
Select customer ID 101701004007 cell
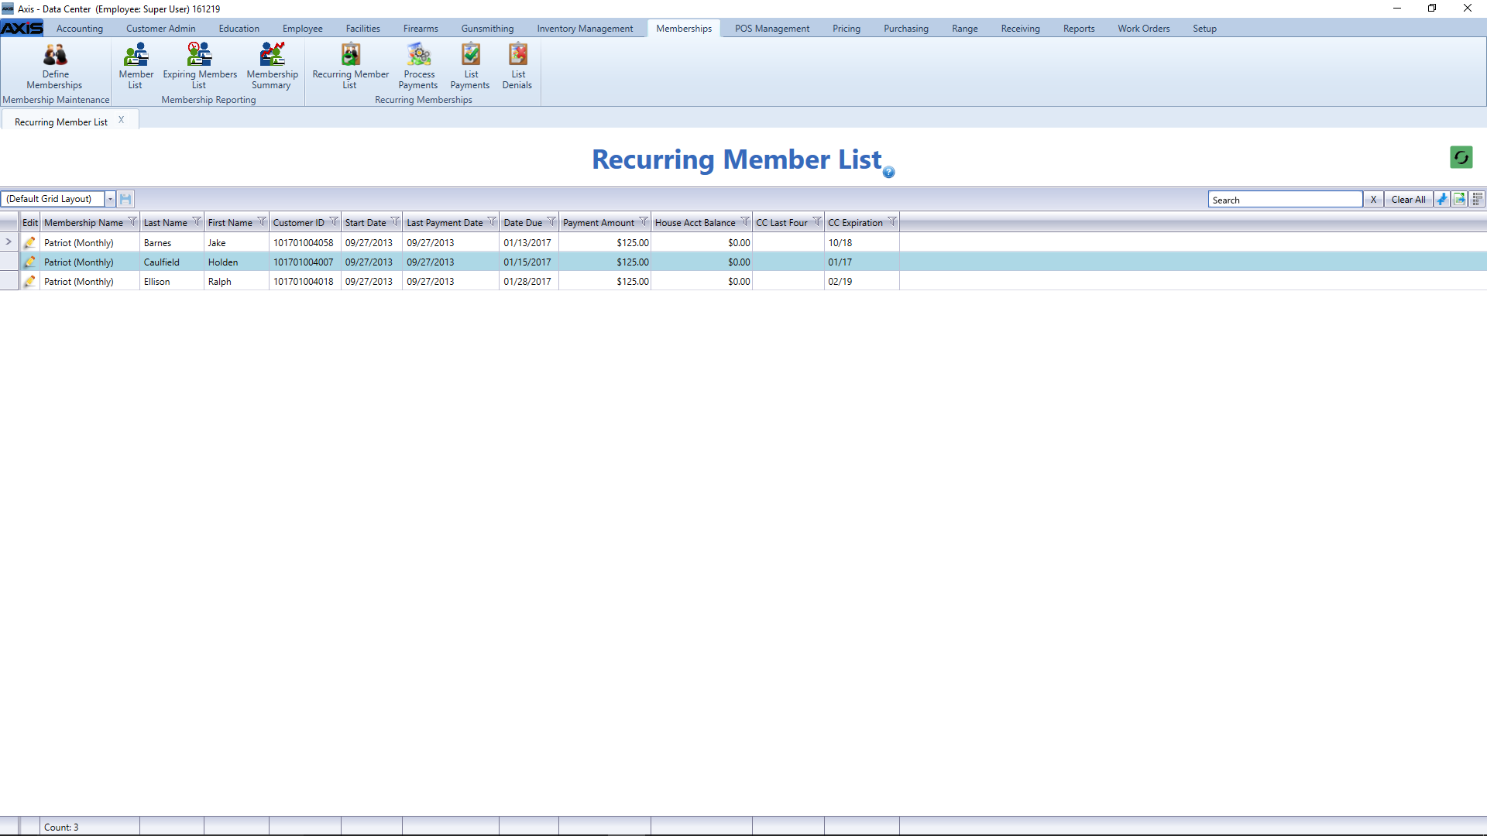(x=304, y=262)
